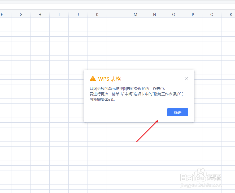This screenshot has height=193, width=235.
Task: Select column J header
Action: click(x=78, y=15)
